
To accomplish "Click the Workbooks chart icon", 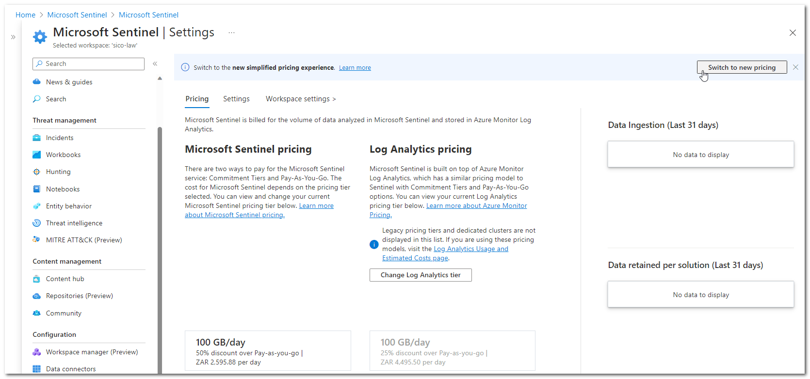I will (x=36, y=155).
